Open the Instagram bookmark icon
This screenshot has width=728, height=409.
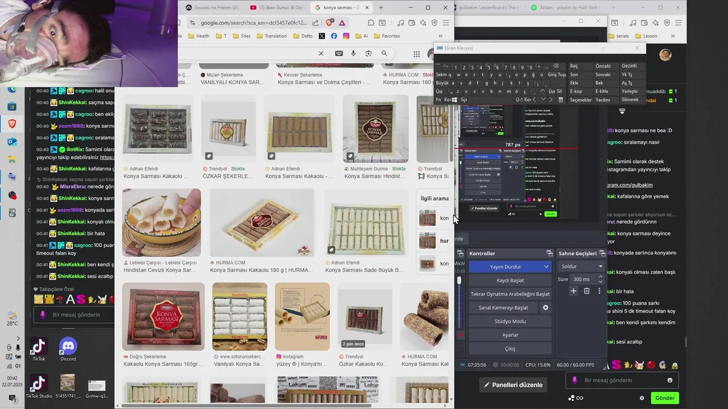click(x=346, y=36)
